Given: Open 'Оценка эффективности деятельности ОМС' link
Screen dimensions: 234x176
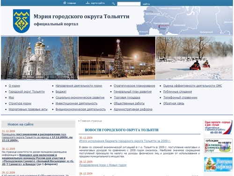Looking at the screenshot, I should click(x=193, y=86).
